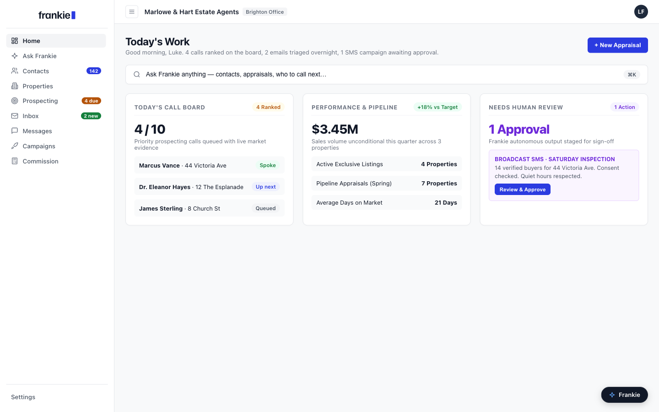Open the Ask Frankie menu item
659x412 pixels.
pyautogui.click(x=56, y=56)
